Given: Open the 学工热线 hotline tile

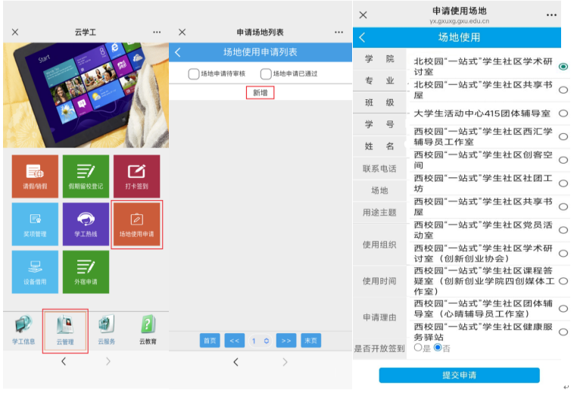Looking at the screenshot, I should 86,223.
